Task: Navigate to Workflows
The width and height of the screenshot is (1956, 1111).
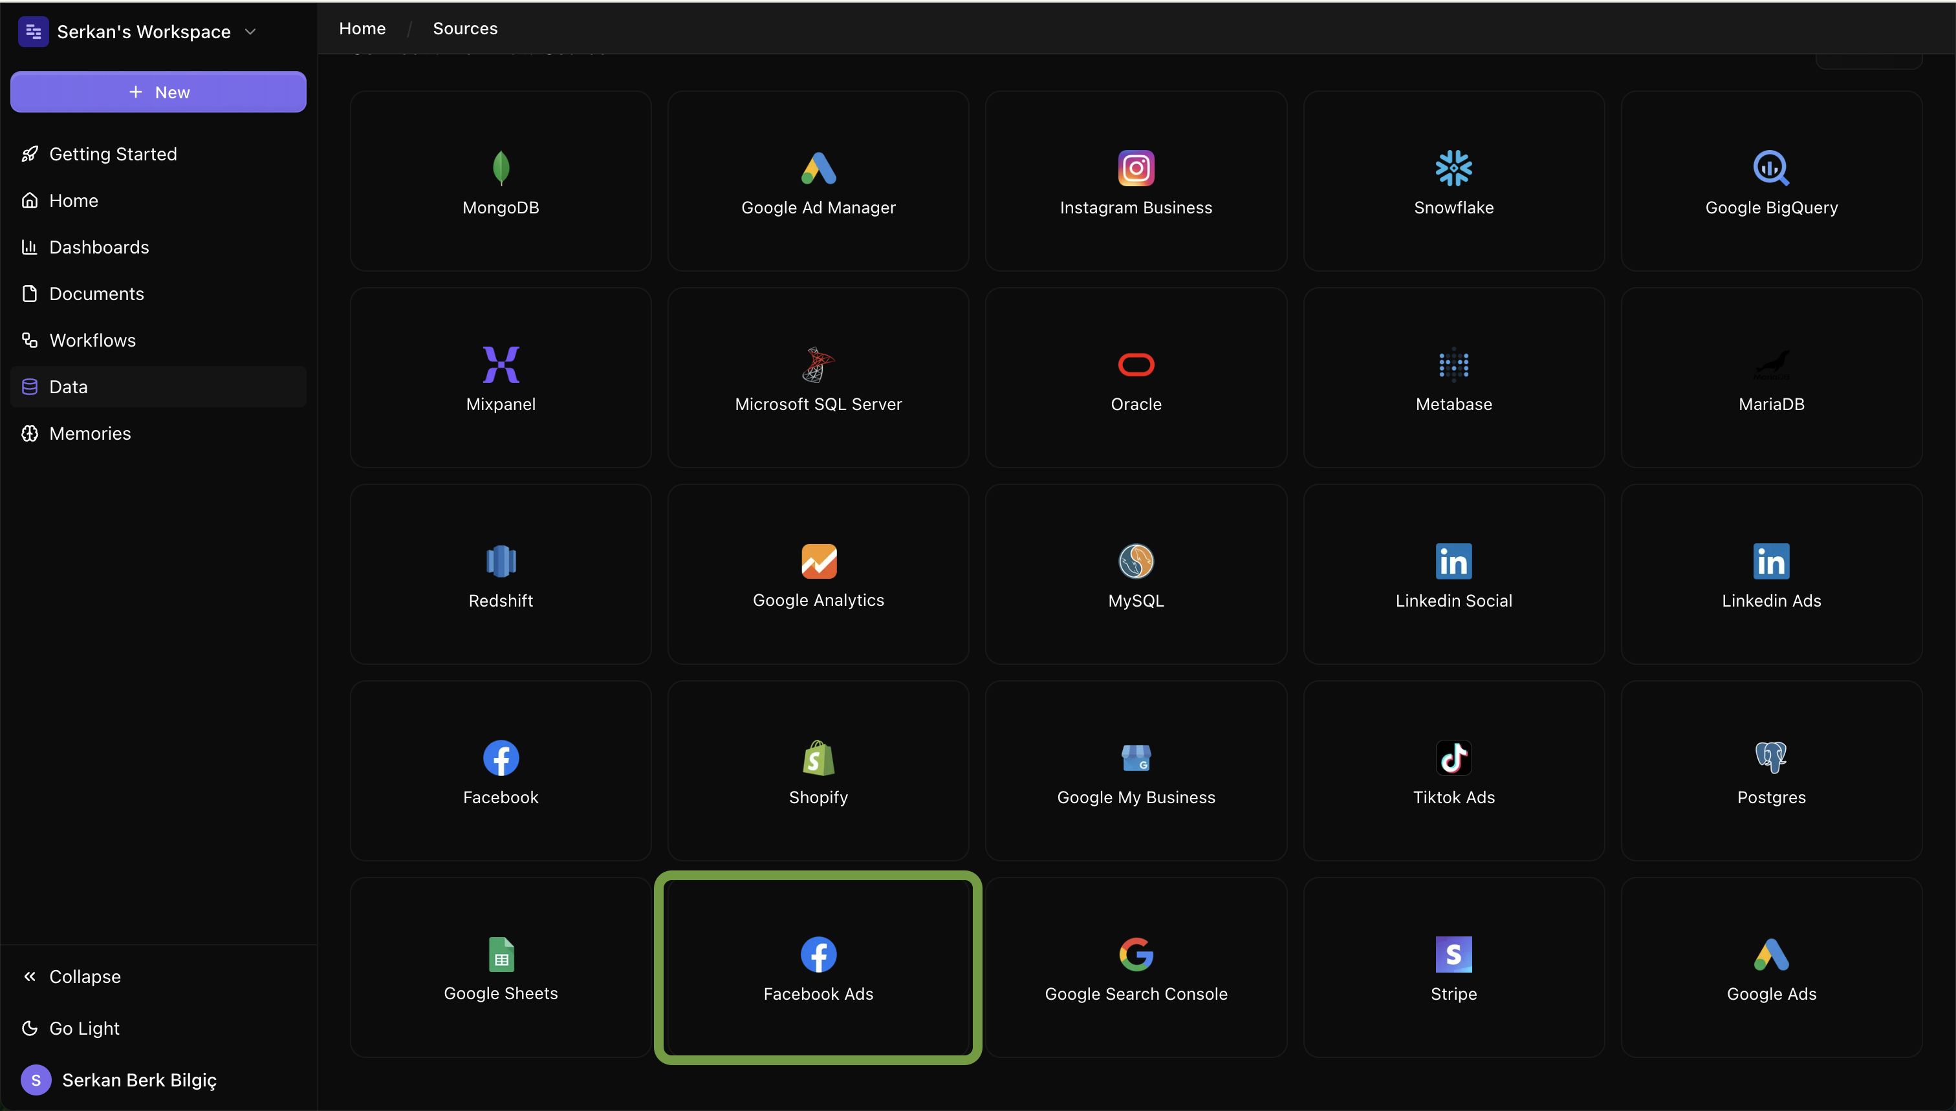Action: [x=158, y=340]
